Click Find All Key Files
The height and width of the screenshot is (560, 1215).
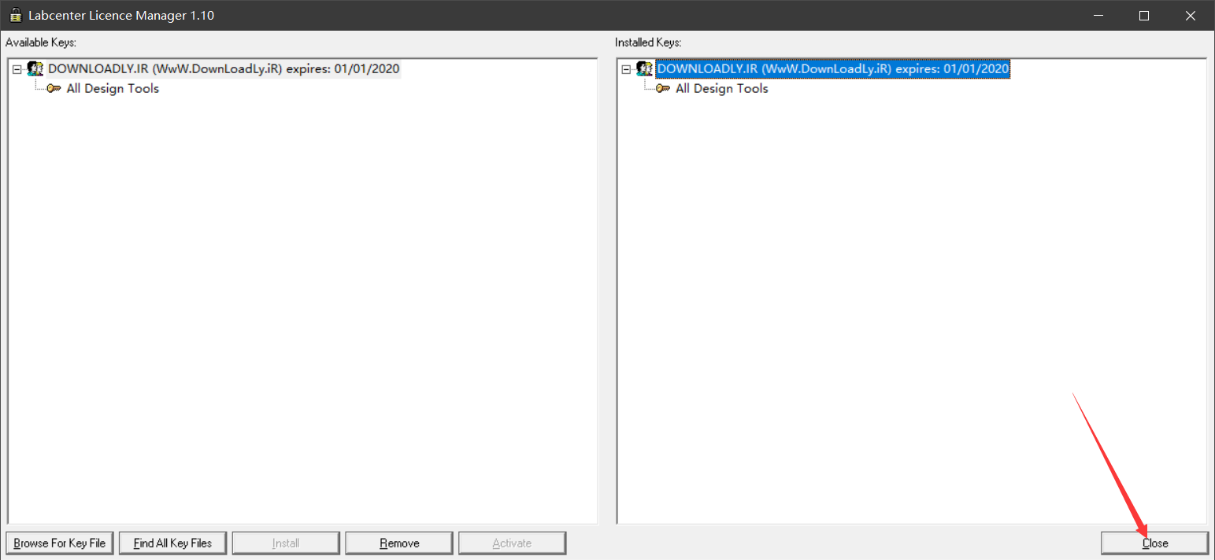tap(173, 543)
